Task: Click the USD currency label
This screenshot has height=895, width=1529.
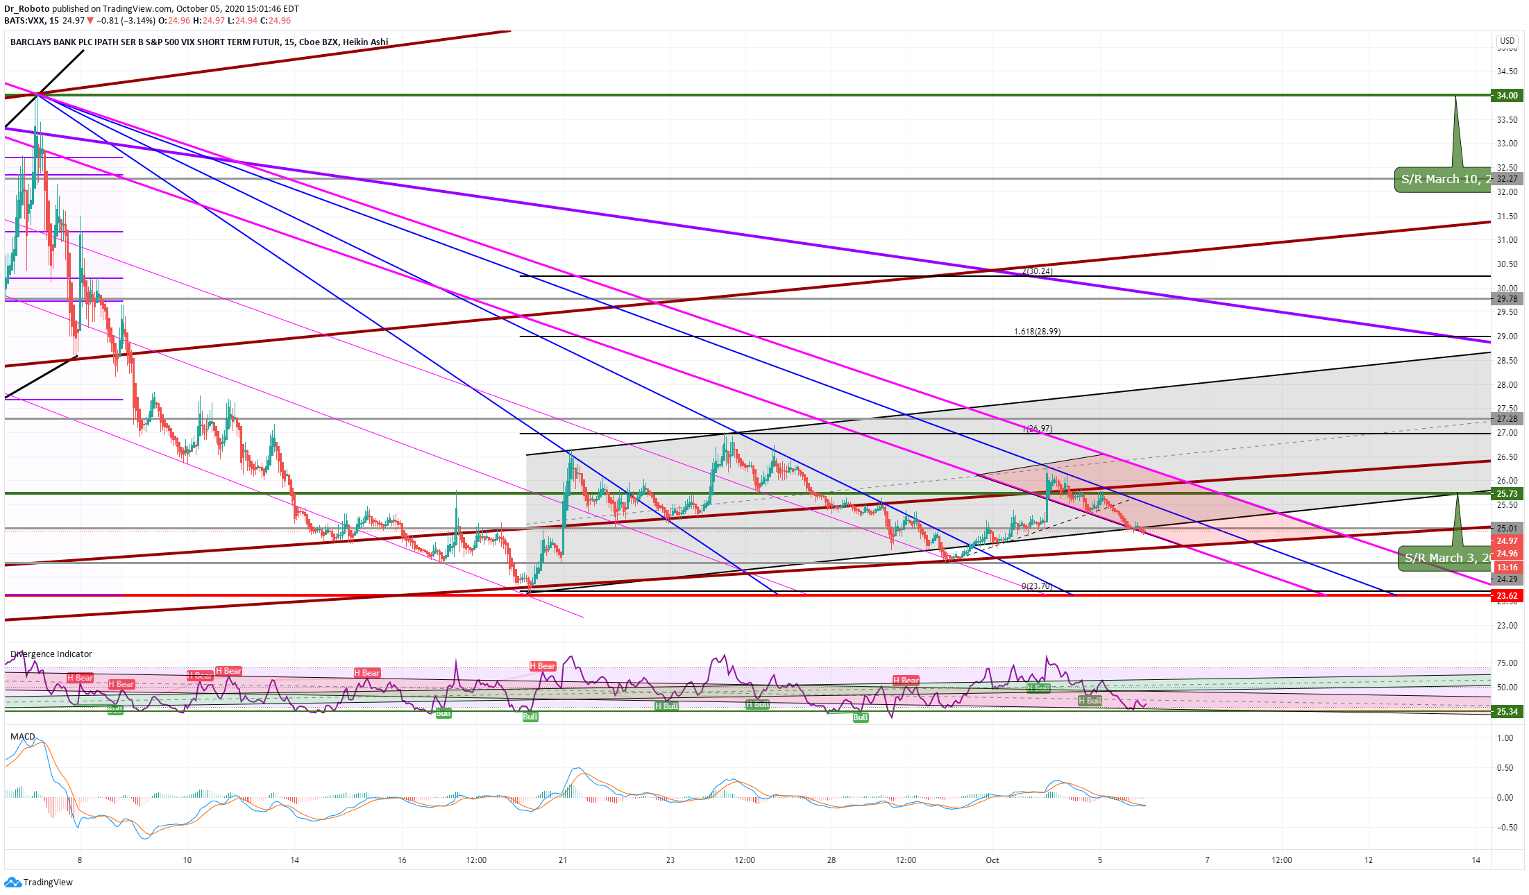Action: click(x=1507, y=41)
